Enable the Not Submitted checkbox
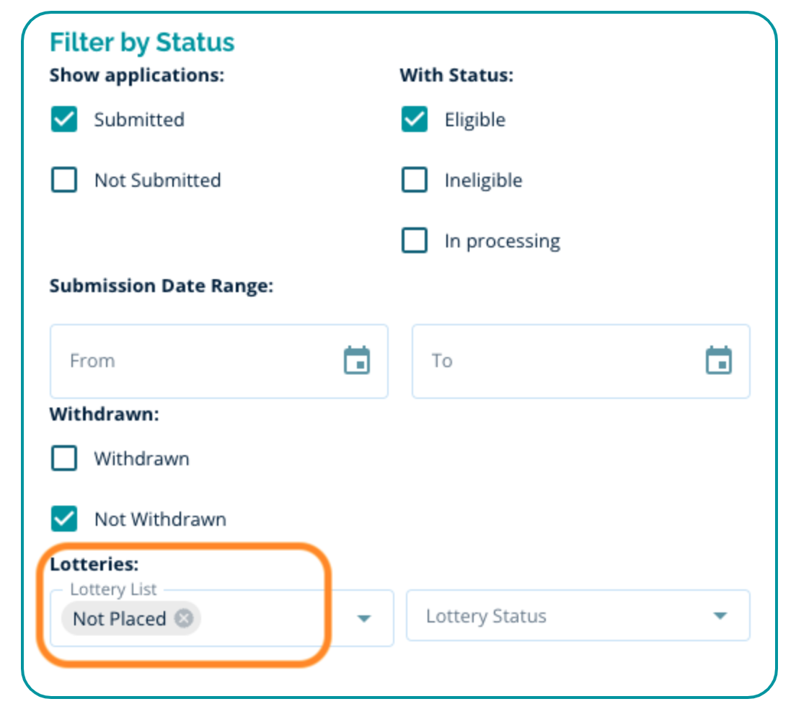This screenshot has width=796, height=717. pos(64,180)
